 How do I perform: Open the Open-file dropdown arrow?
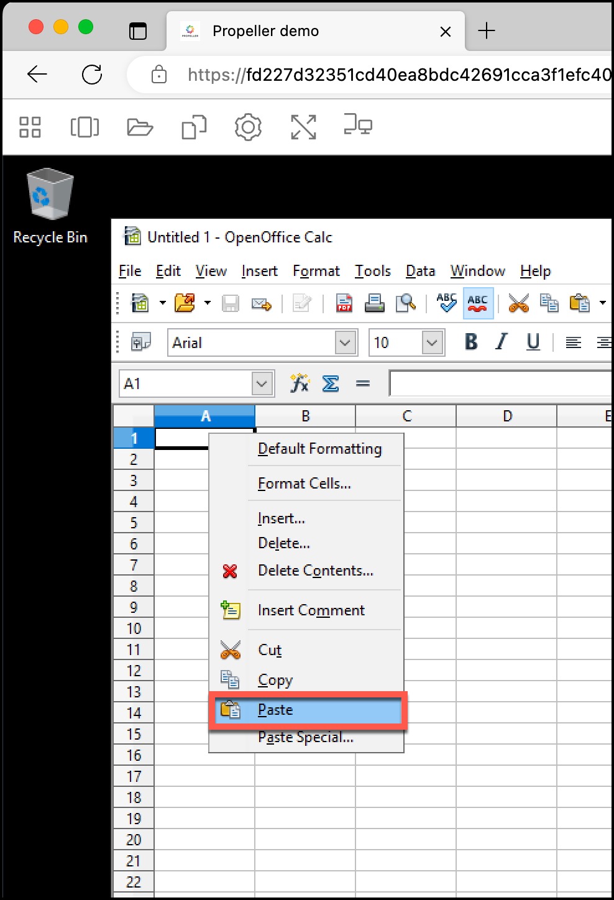click(207, 303)
